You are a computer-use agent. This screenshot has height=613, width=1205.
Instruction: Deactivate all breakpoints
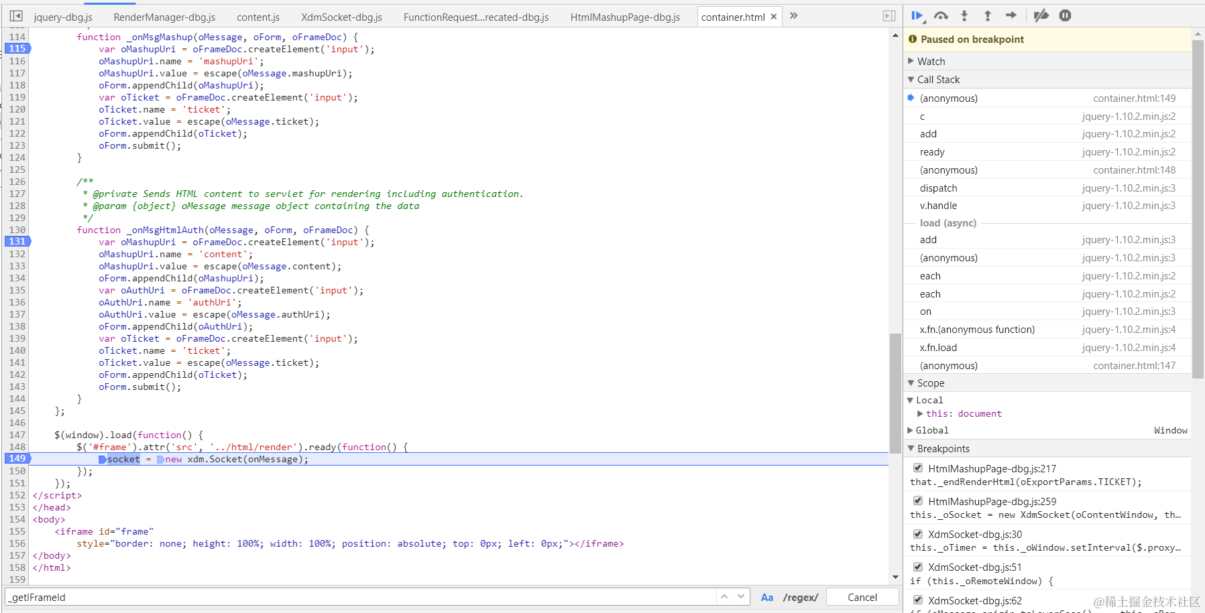point(1041,15)
